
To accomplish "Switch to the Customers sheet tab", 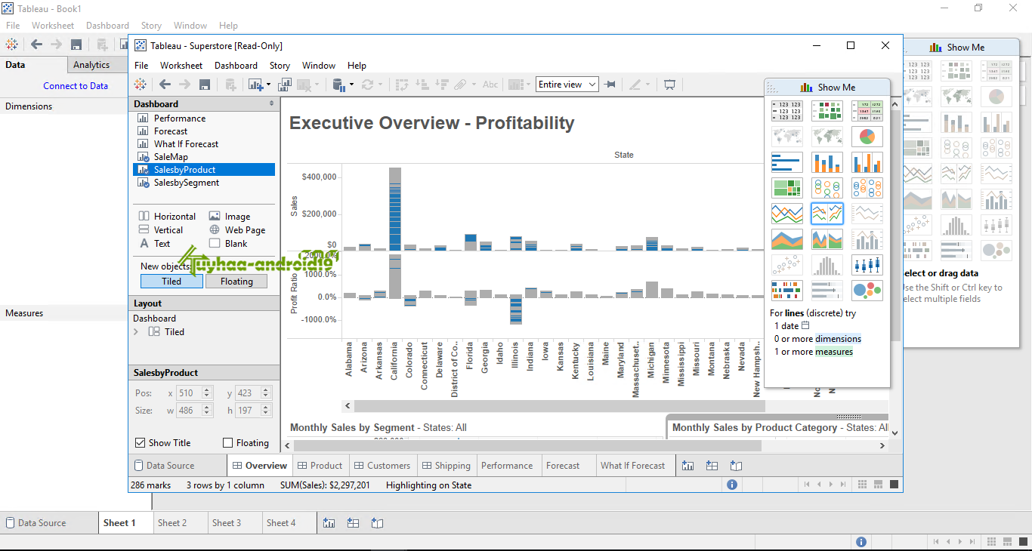I will pyautogui.click(x=382, y=466).
